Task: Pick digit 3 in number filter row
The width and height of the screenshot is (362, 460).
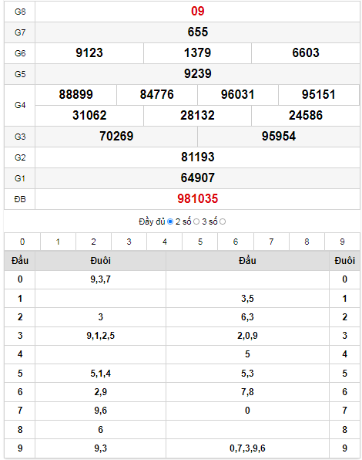Action: (129, 242)
